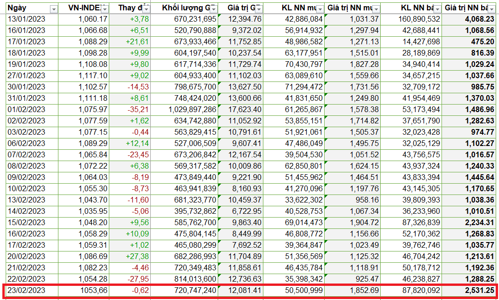Select foreign sell value 2,531.25
This screenshot has height=300, width=499.
[x=469, y=290]
